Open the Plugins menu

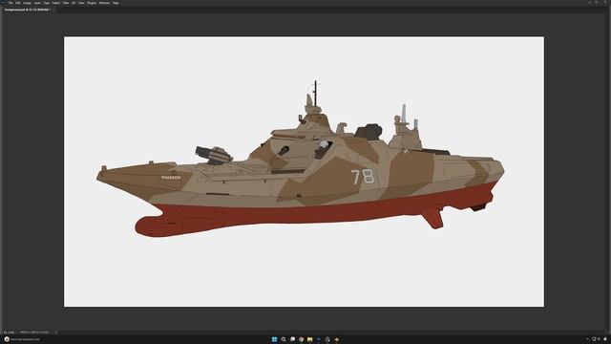pos(92,3)
